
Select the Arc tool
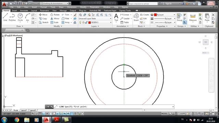pos(27,17)
